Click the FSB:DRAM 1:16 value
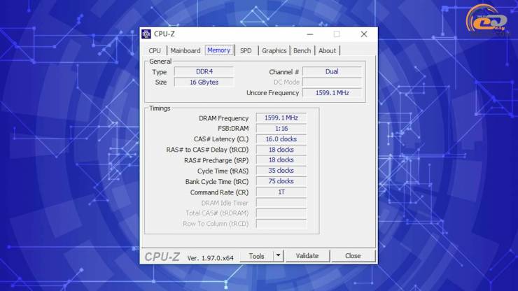The width and height of the screenshot is (518, 291). pos(281,129)
